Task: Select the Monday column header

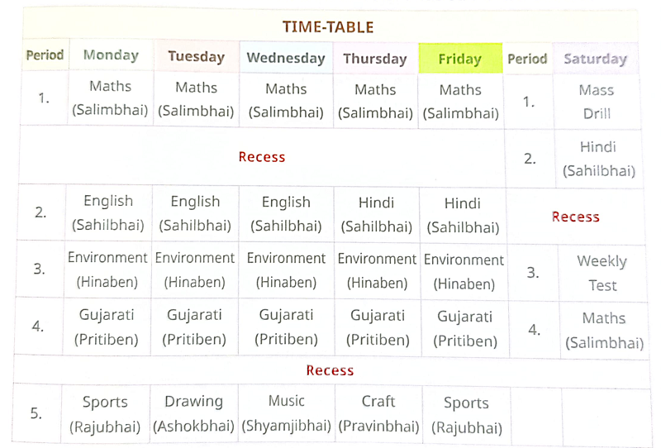Action: coord(111,55)
